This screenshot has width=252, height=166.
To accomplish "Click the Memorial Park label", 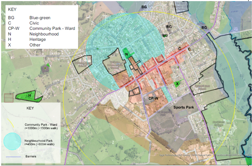I will point(163,113).
